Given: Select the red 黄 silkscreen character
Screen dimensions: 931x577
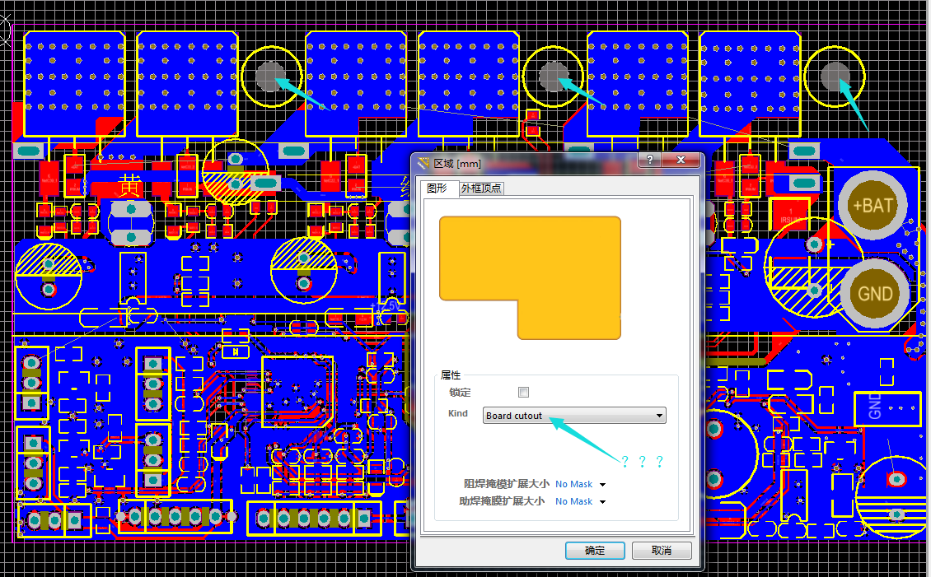Looking at the screenshot, I should [x=130, y=185].
